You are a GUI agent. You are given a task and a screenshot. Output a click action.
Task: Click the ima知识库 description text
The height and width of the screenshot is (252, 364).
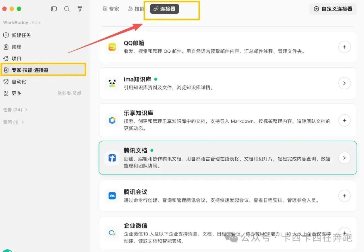tap(169, 88)
